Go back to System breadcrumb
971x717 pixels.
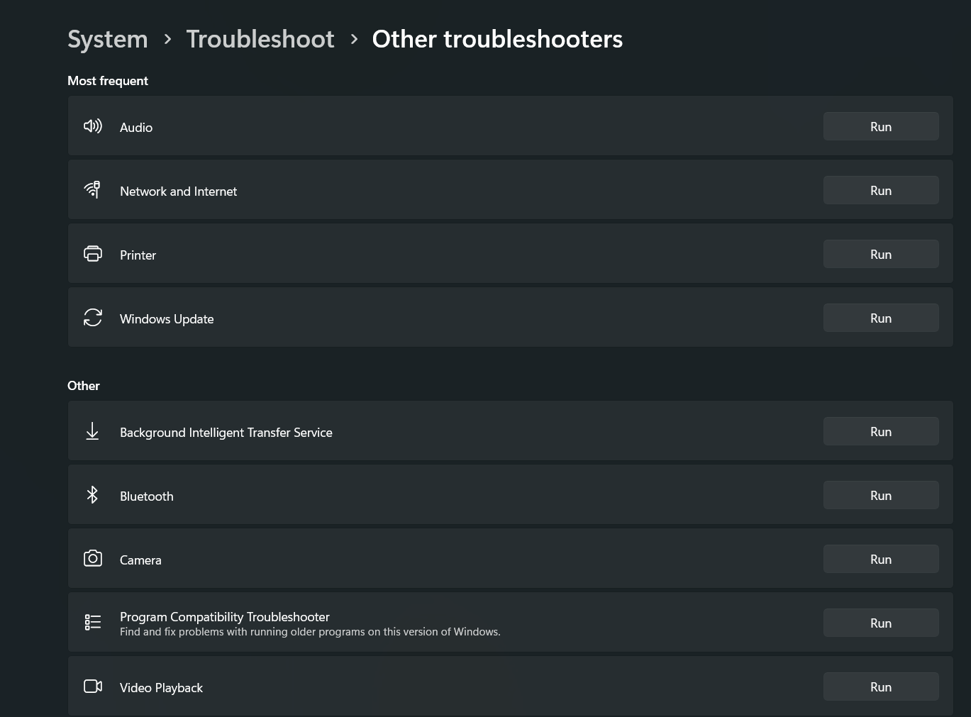pos(108,39)
